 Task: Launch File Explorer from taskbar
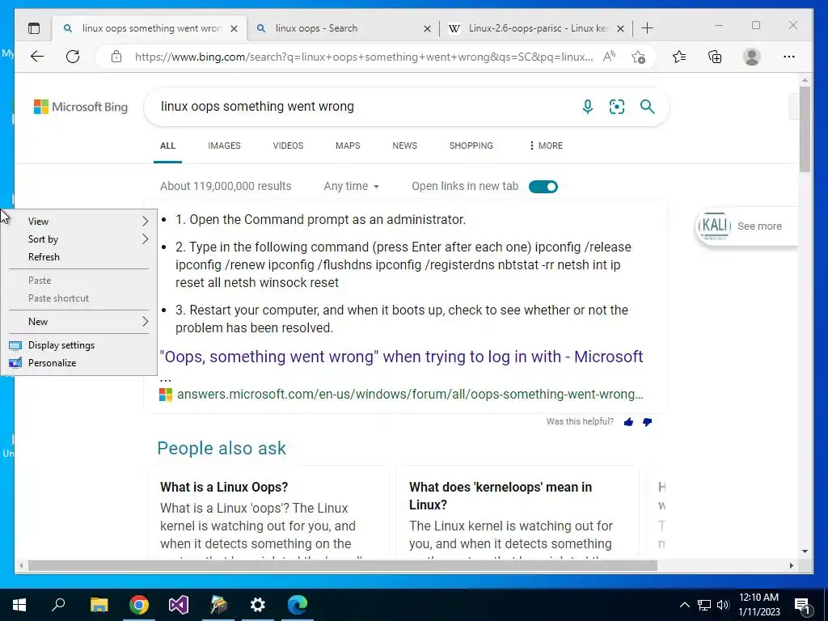[x=99, y=605]
